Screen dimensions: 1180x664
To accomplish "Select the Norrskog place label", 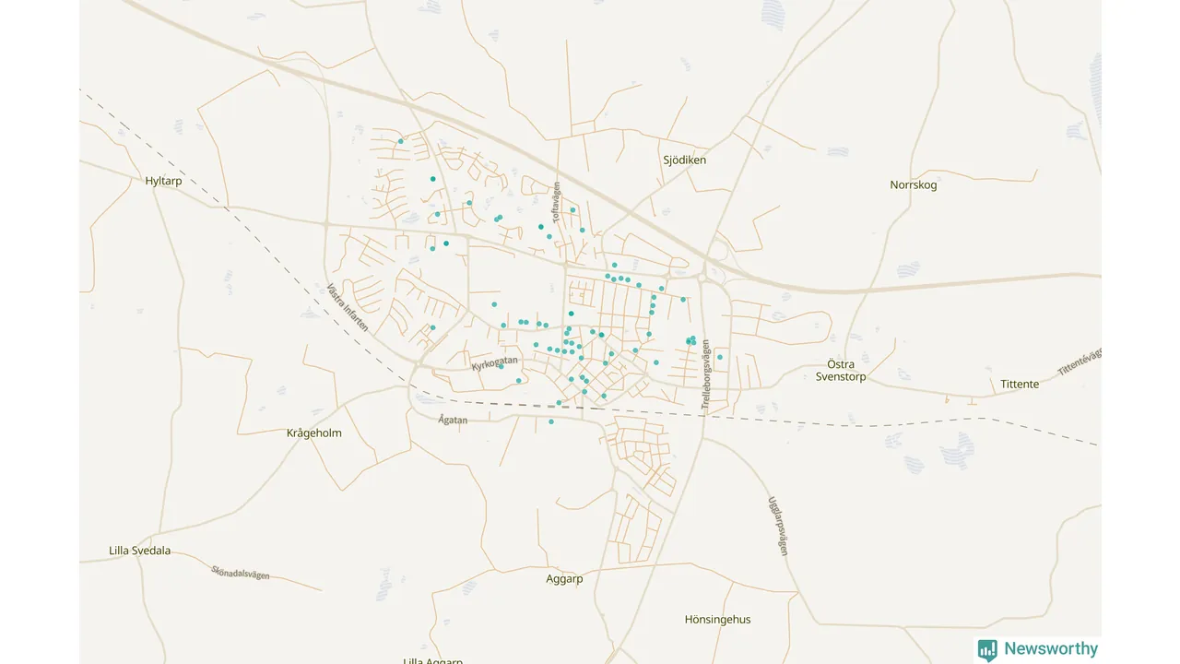I will 913,184.
